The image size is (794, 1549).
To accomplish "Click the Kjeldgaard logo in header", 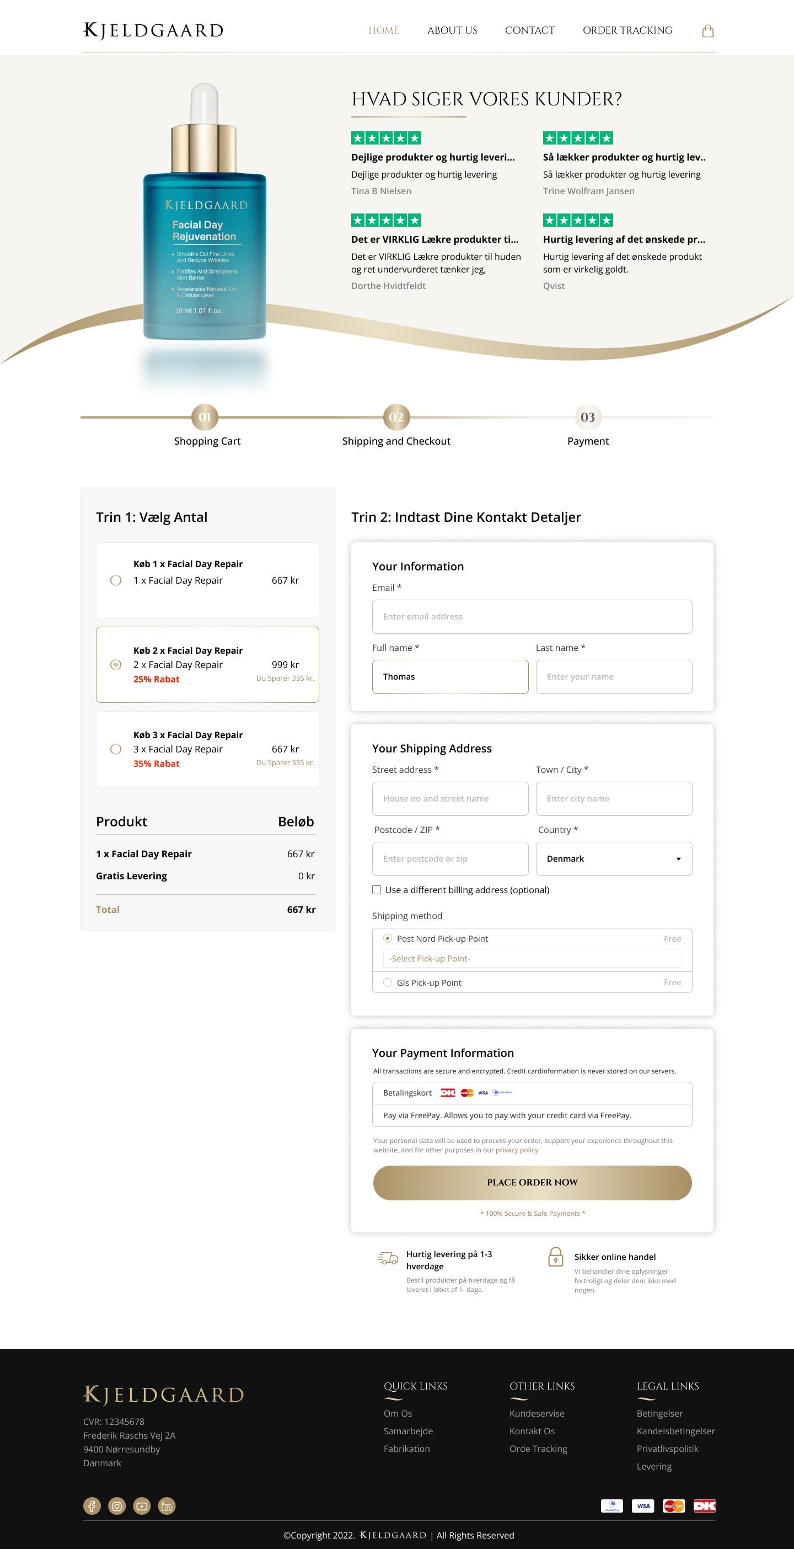I will tap(153, 30).
